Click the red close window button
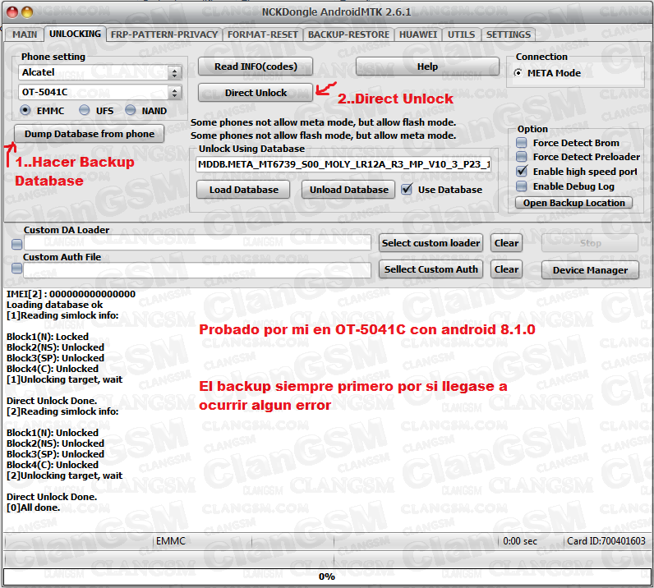 [x=12, y=12]
